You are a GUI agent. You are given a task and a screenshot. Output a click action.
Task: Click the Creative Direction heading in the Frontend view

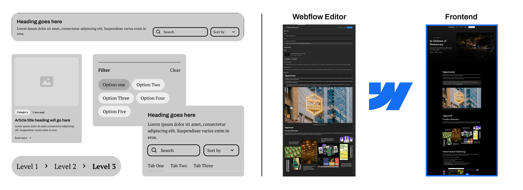(x=451, y=119)
